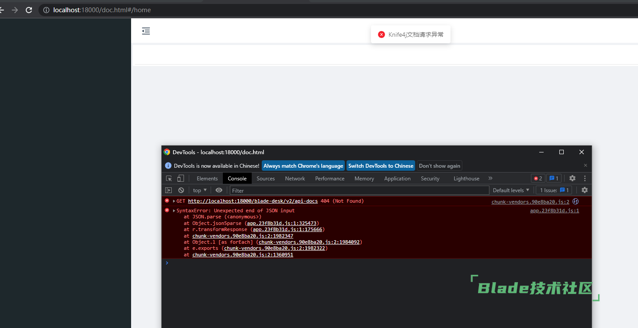Click Always match Chrome's language button
The width and height of the screenshot is (638, 328).
click(x=303, y=166)
